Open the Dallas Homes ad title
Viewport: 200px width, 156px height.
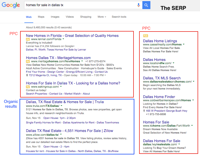[x=154, y=60]
